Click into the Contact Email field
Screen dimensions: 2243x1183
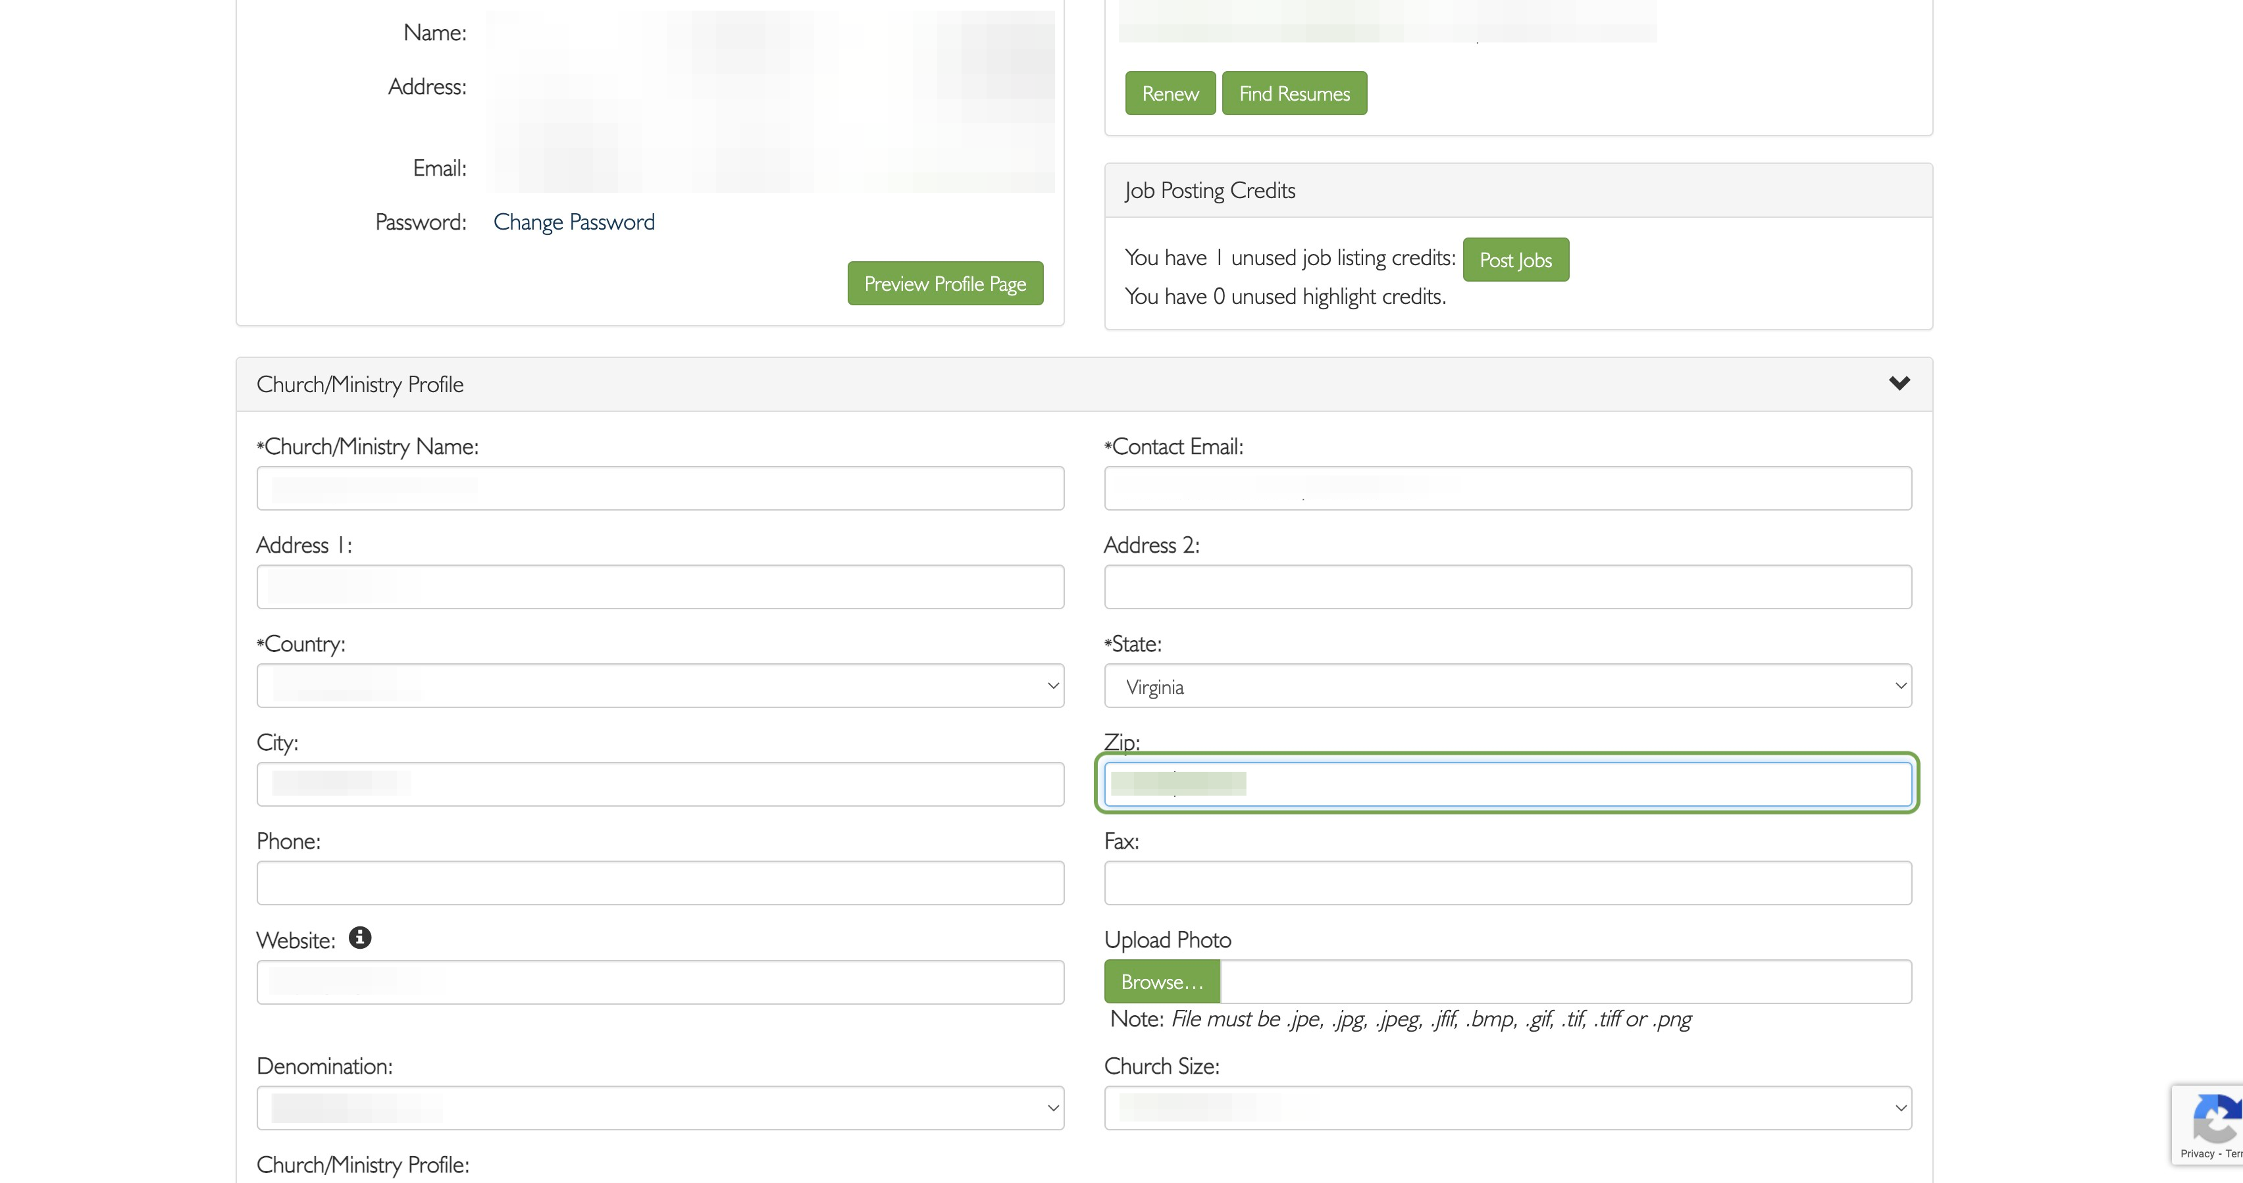1507,488
